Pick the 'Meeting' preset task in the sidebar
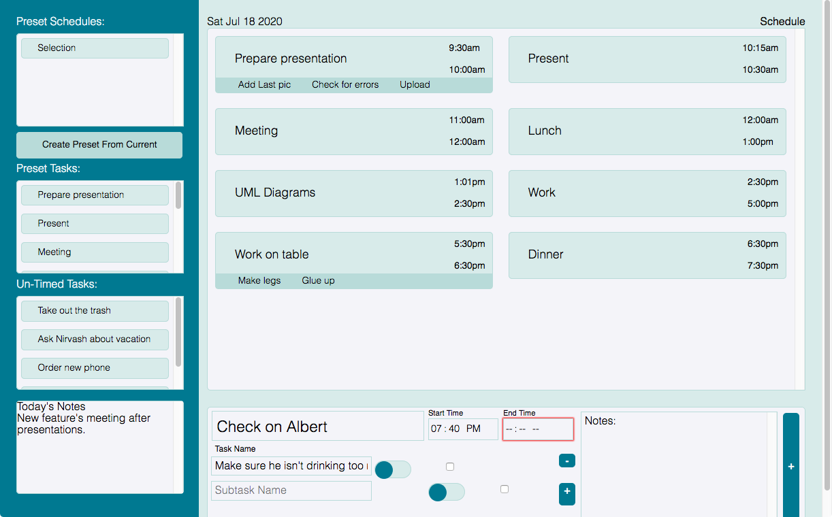 tap(95, 252)
